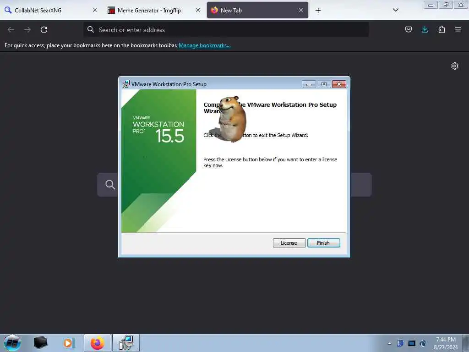Go forward with the forward arrow
This screenshot has width=469, height=352.
(27, 30)
